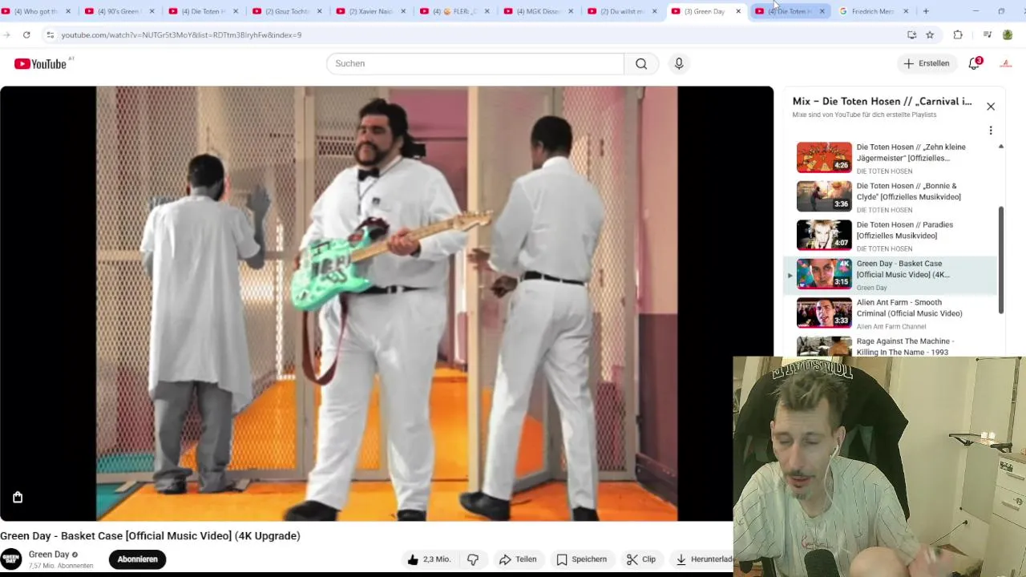This screenshot has width=1026, height=577.
Task: Click the shopping bag icon on video
Action: 18,498
